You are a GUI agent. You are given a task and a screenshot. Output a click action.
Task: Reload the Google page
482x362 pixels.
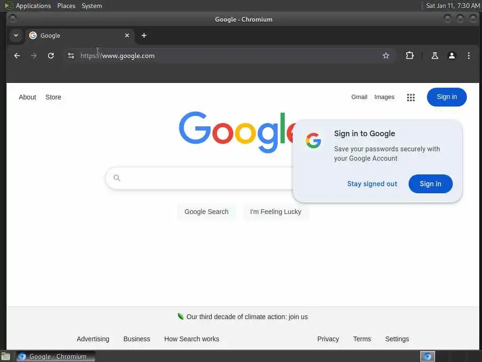point(51,56)
